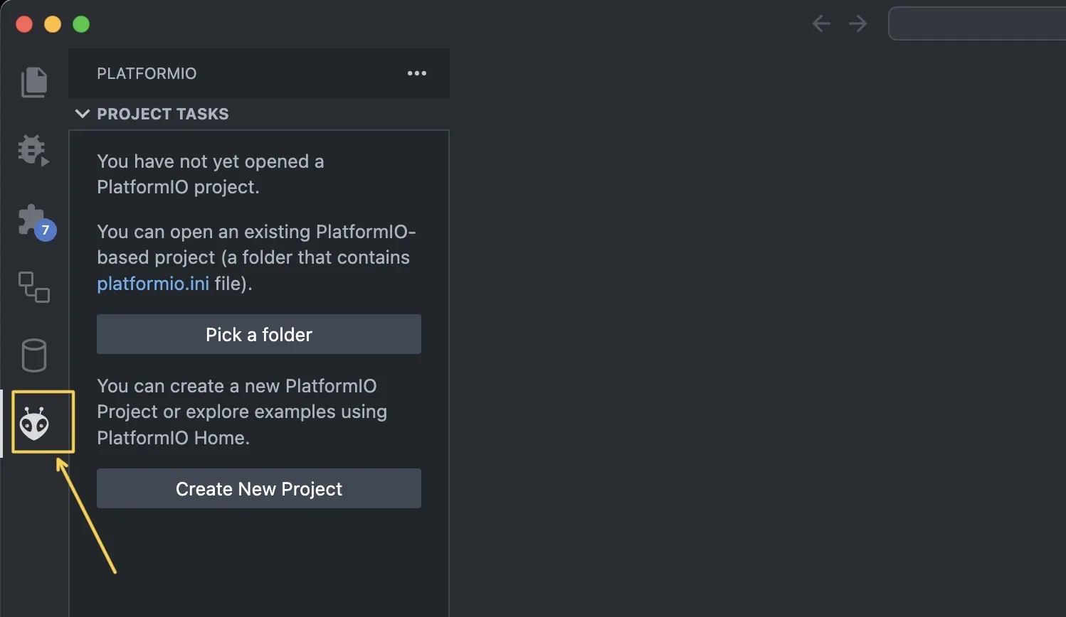Screen dimensions: 1066x617
Task: Close the window with red button
Action: (x=24, y=24)
